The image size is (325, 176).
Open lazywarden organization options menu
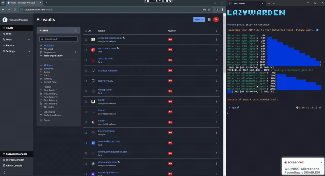click(75, 52)
